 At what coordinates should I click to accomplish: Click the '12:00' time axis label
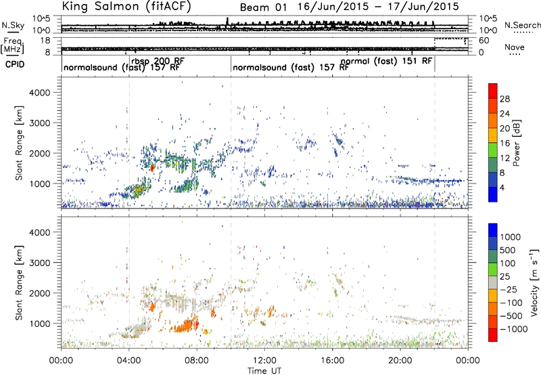pos(264,361)
